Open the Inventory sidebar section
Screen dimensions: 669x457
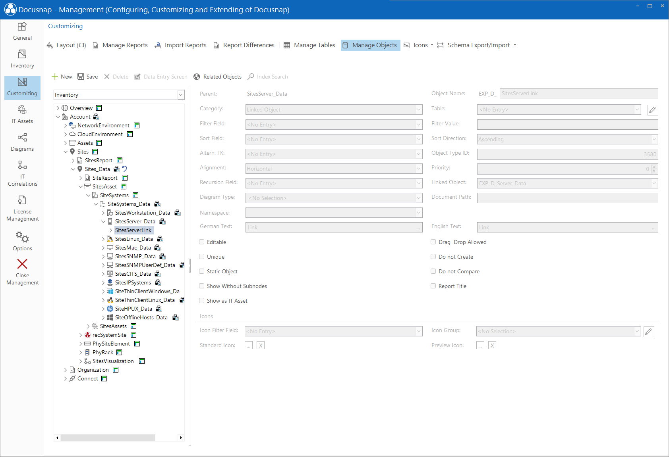[22, 59]
